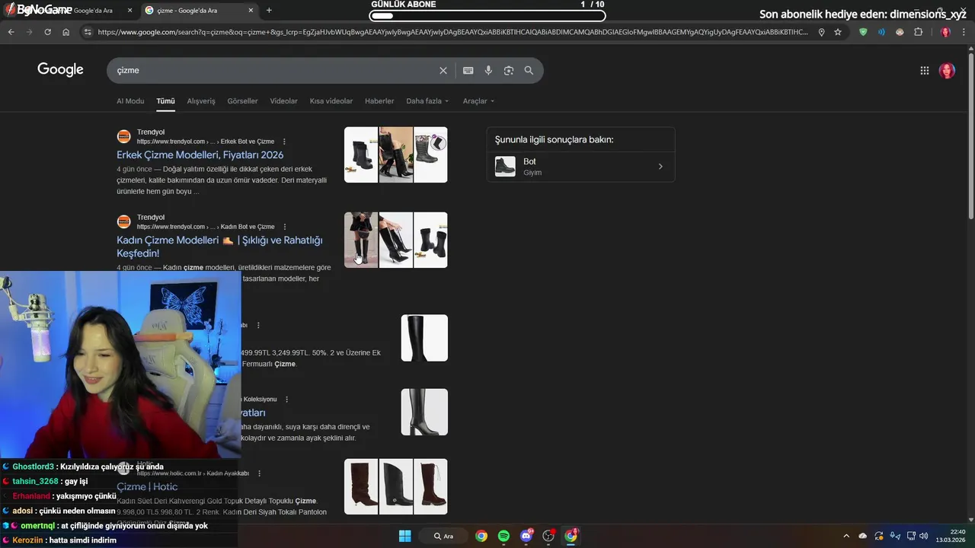Open options for the Hotic Kadın Ayakkabı result
The height and width of the screenshot is (548, 975).
point(259,473)
